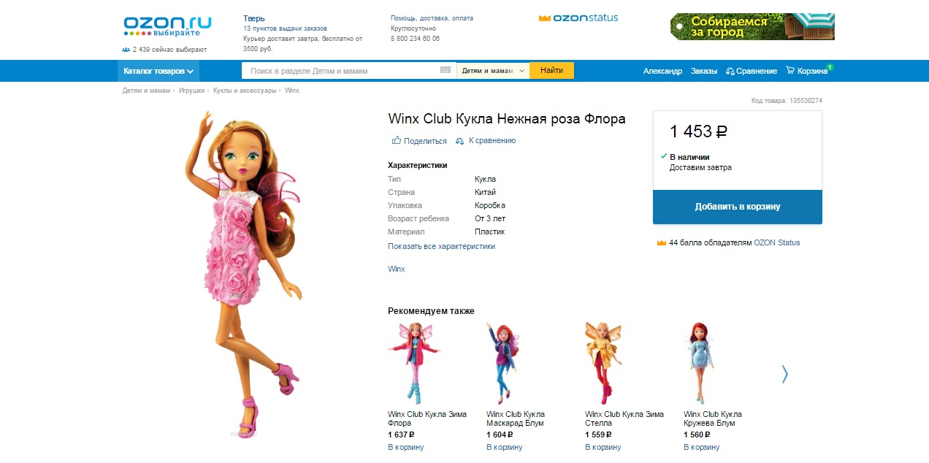The image size is (929, 463).
Task: Click the Собираемся за город banner
Action: [x=752, y=26]
